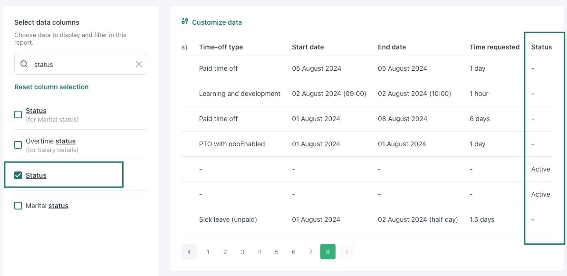This screenshot has width=567, height=276.
Task: Select the Sick leave (unpaid) row
Action: [x=366, y=219]
